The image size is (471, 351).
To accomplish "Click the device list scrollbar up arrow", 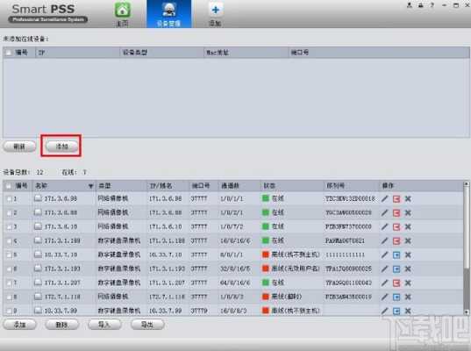I will coord(467,183).
